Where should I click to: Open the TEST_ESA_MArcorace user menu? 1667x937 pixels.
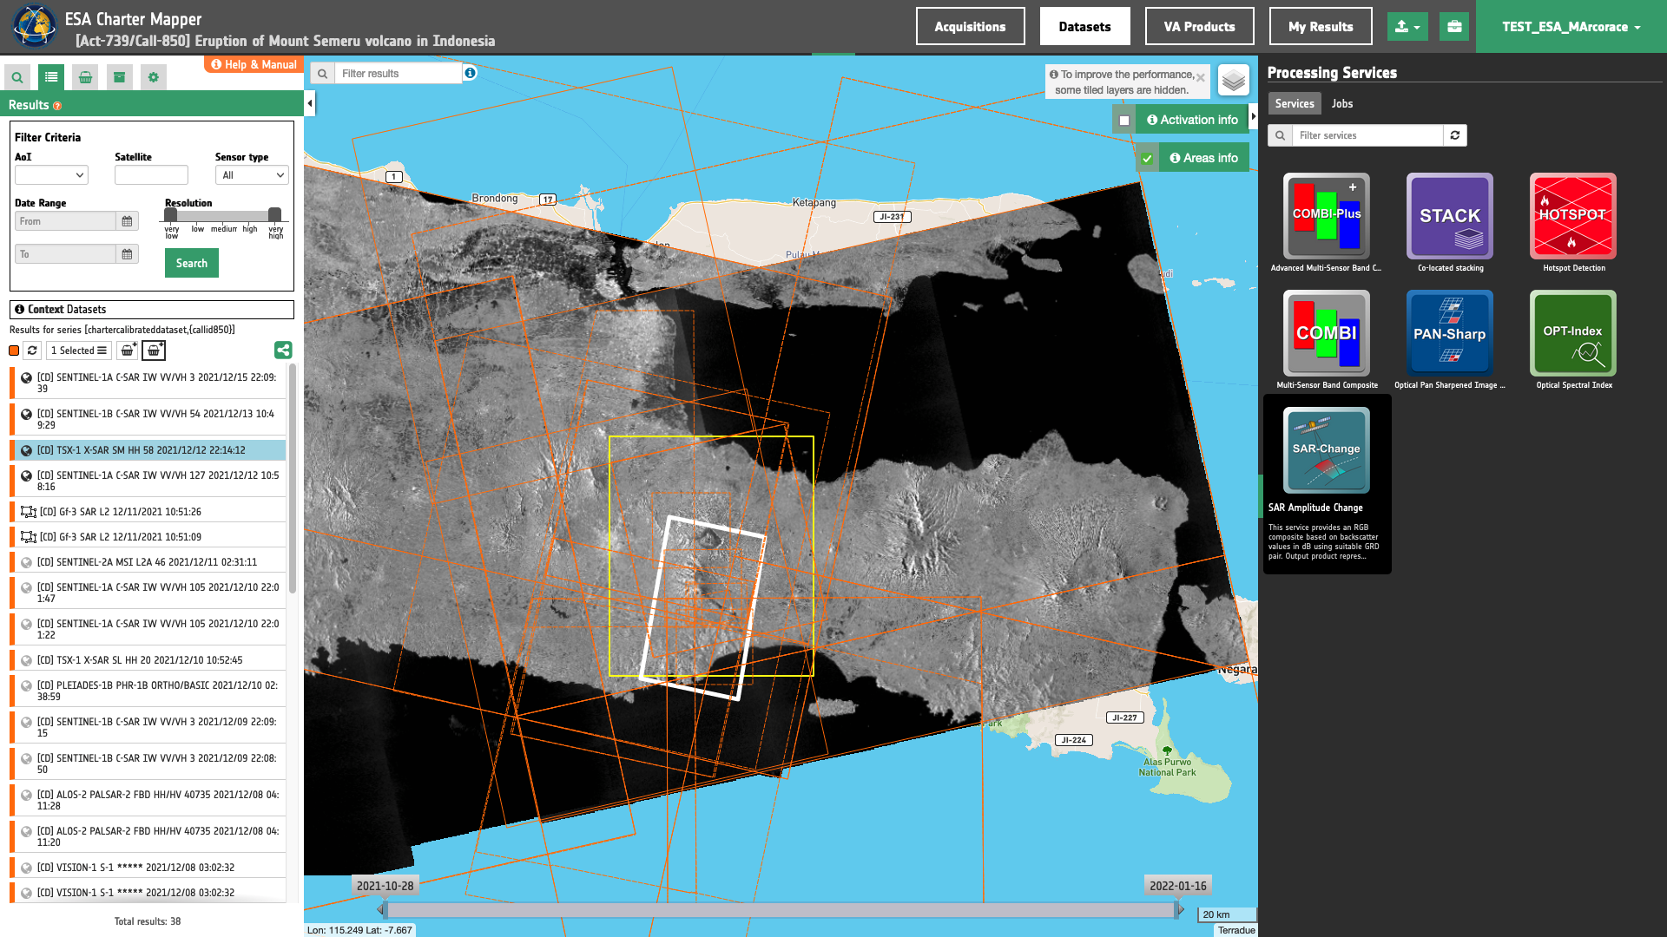coord(1571,27)
